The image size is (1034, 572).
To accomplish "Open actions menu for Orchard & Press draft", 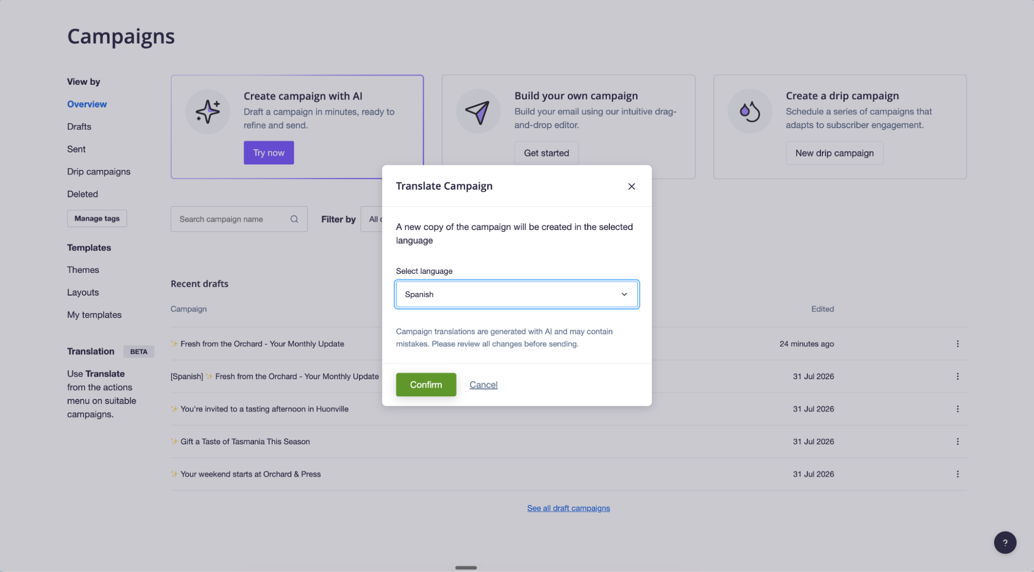I will click(957, 474).
